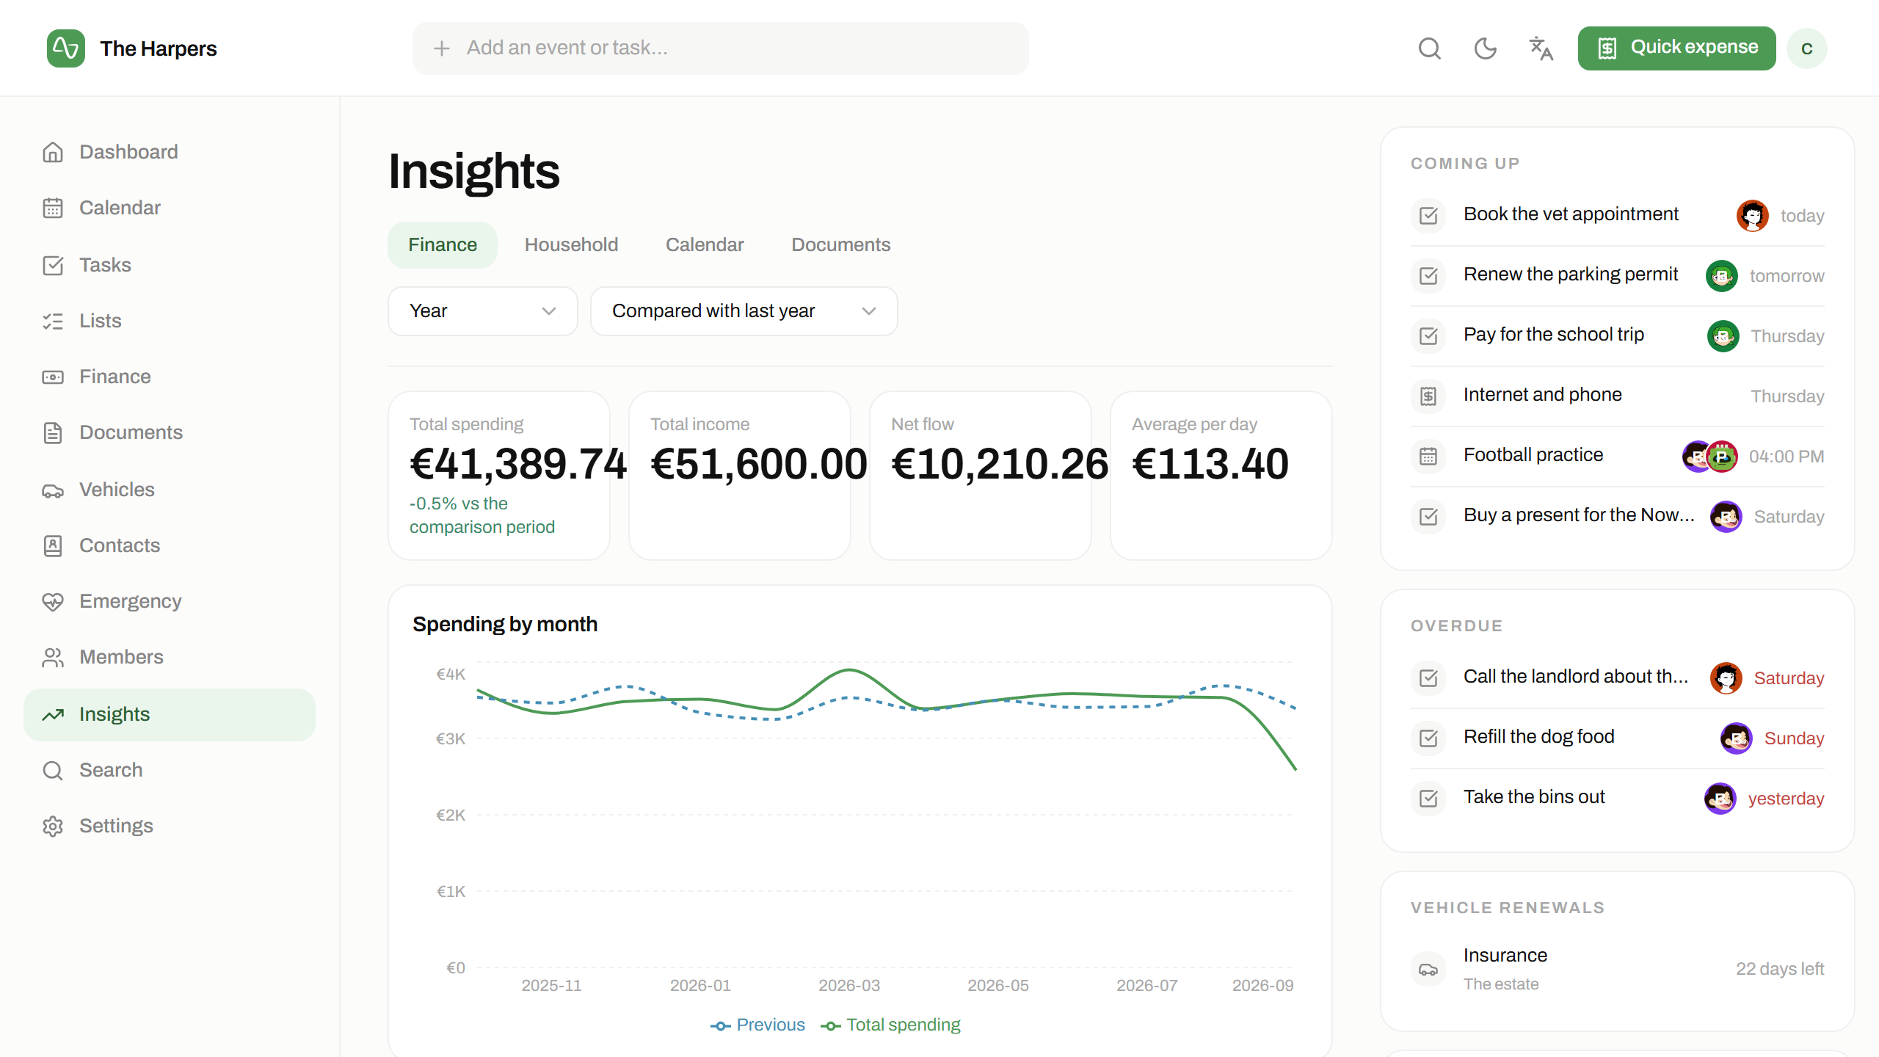Open the search magnifier icon in header
Screen dimensions: 1879x1057
pyautogui.click(x=1429, y=48)
